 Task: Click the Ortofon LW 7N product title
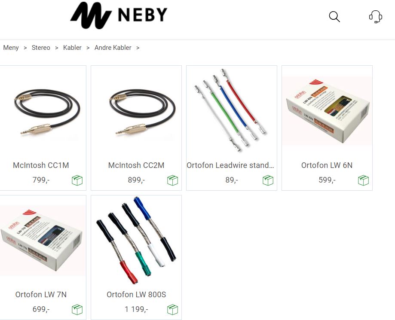pyautogui.click(x=41, y=294)
